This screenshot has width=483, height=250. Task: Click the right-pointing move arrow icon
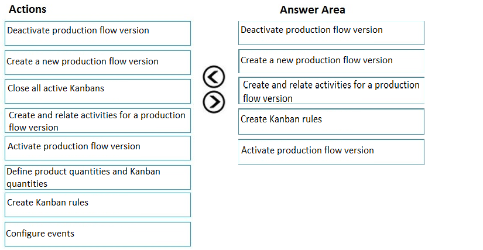pyautogui.click(x=214, y=102)
